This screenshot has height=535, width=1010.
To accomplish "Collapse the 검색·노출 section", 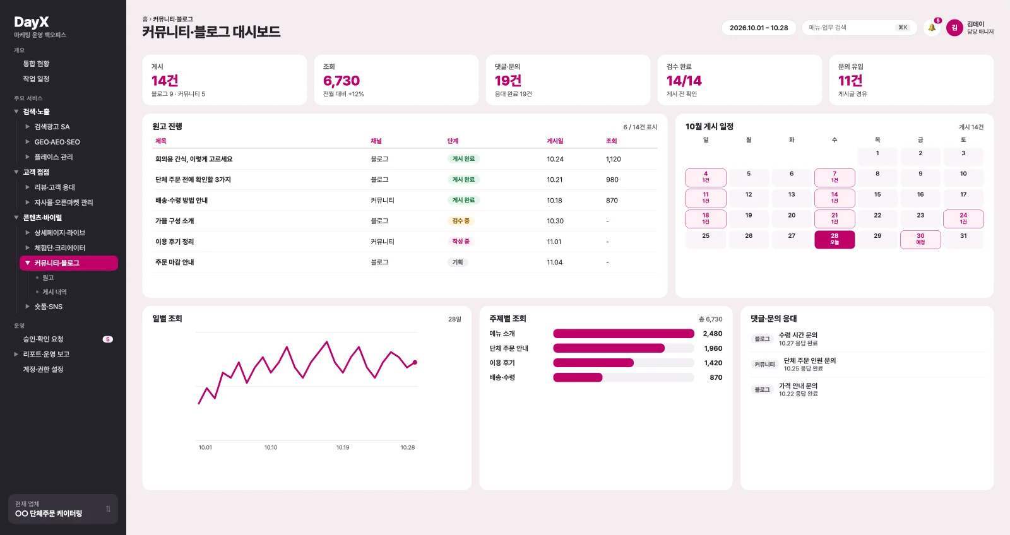I will coord(16,112).
